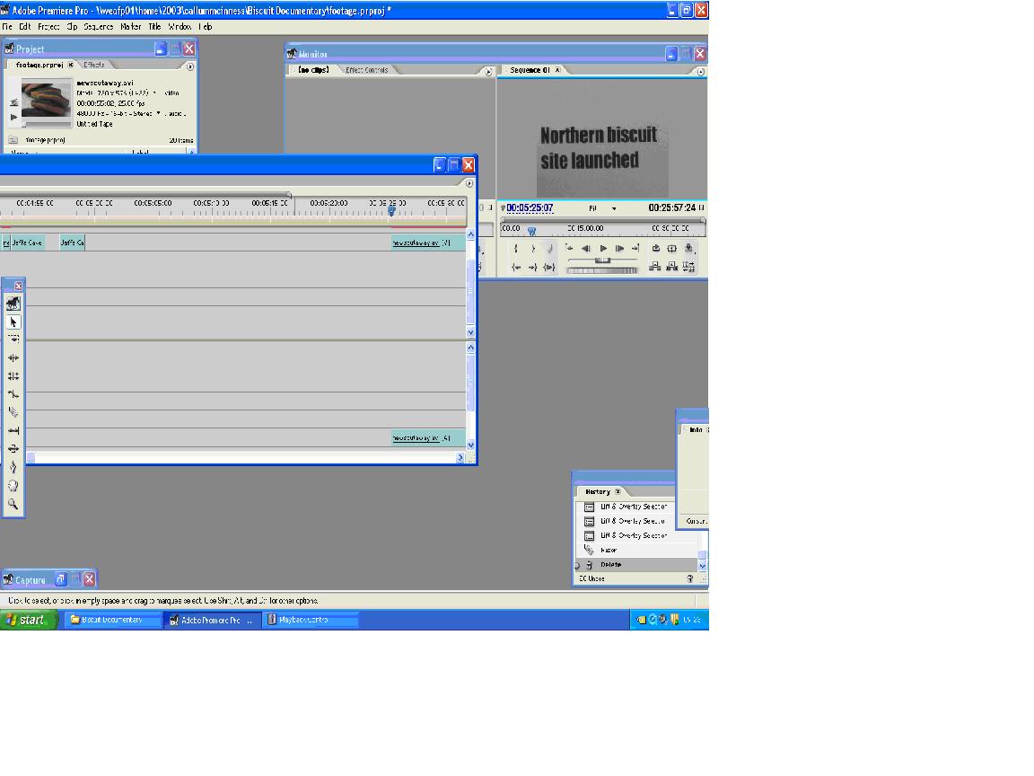1034x776 pixels.
Task: Select the History tab
Action: point(598,491)
